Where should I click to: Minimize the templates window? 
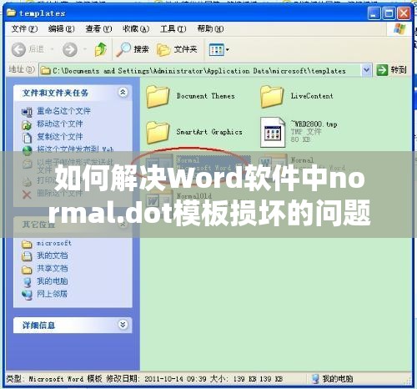coord(374,13)
